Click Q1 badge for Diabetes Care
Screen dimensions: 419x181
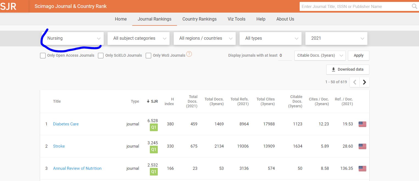[x=154, y=127]
